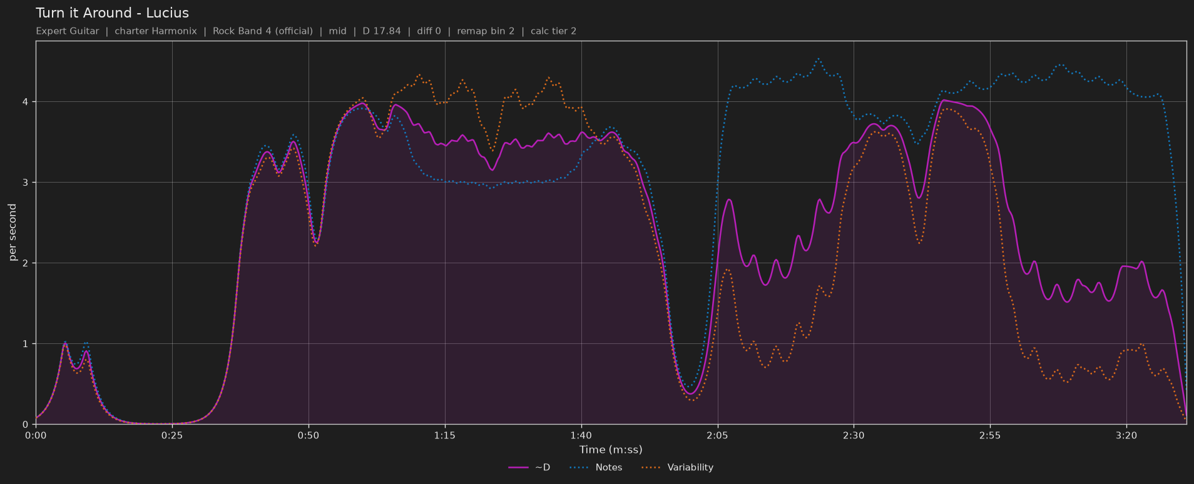Click the 3:20 x-axis tick label
1194x484 pixels.
click(x=1126, y=435)
